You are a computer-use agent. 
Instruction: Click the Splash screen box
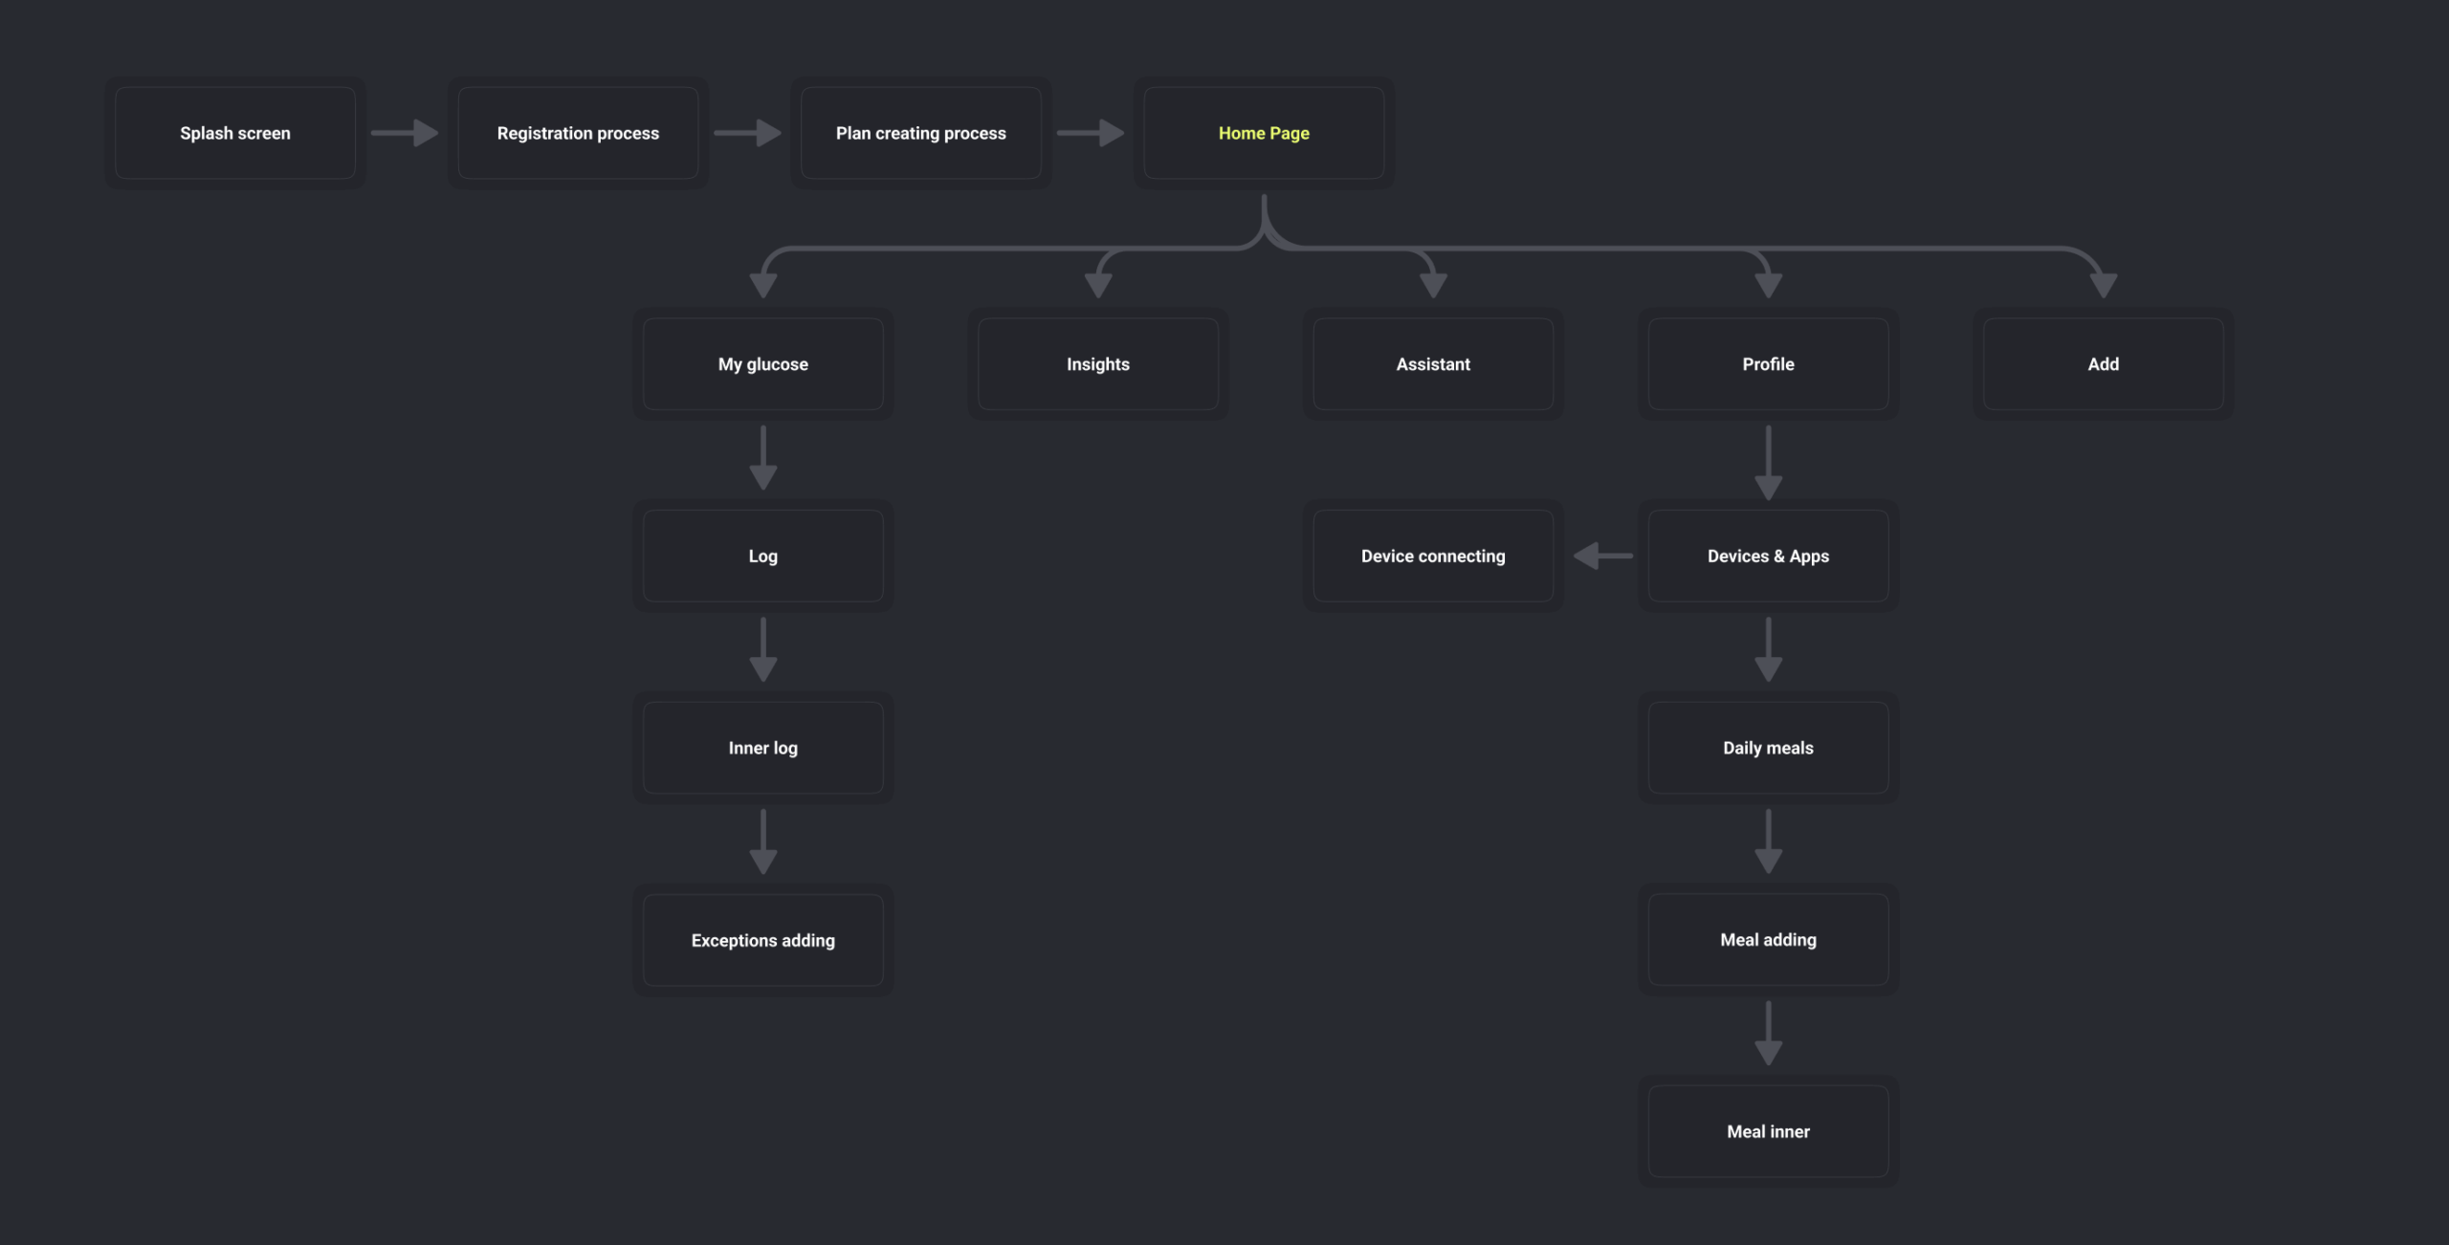point(235,133)
